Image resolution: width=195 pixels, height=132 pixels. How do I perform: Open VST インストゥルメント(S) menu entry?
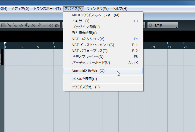[103, 45]
